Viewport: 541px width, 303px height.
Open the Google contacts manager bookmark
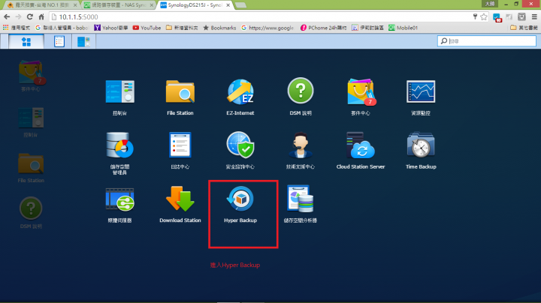click(62, 28)
